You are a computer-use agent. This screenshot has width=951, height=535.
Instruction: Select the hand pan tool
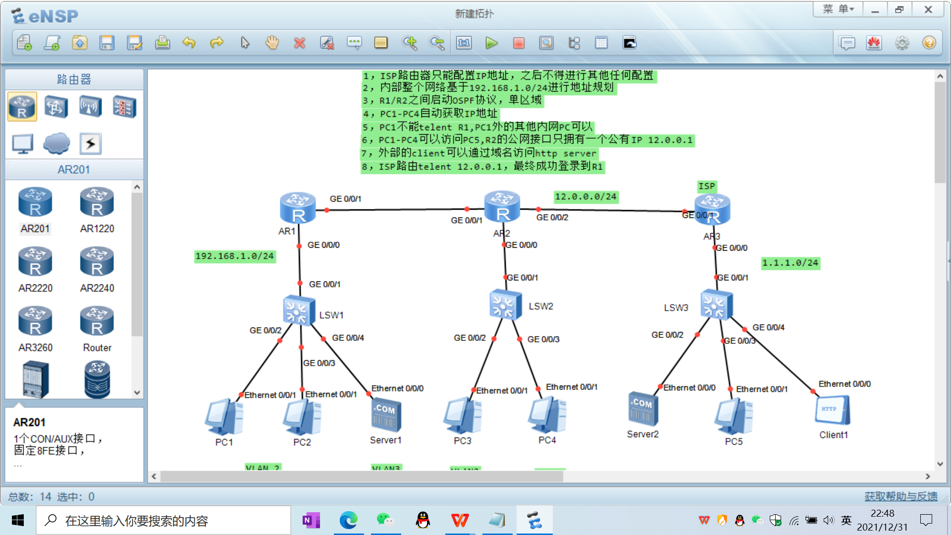[x=272, y=43]
